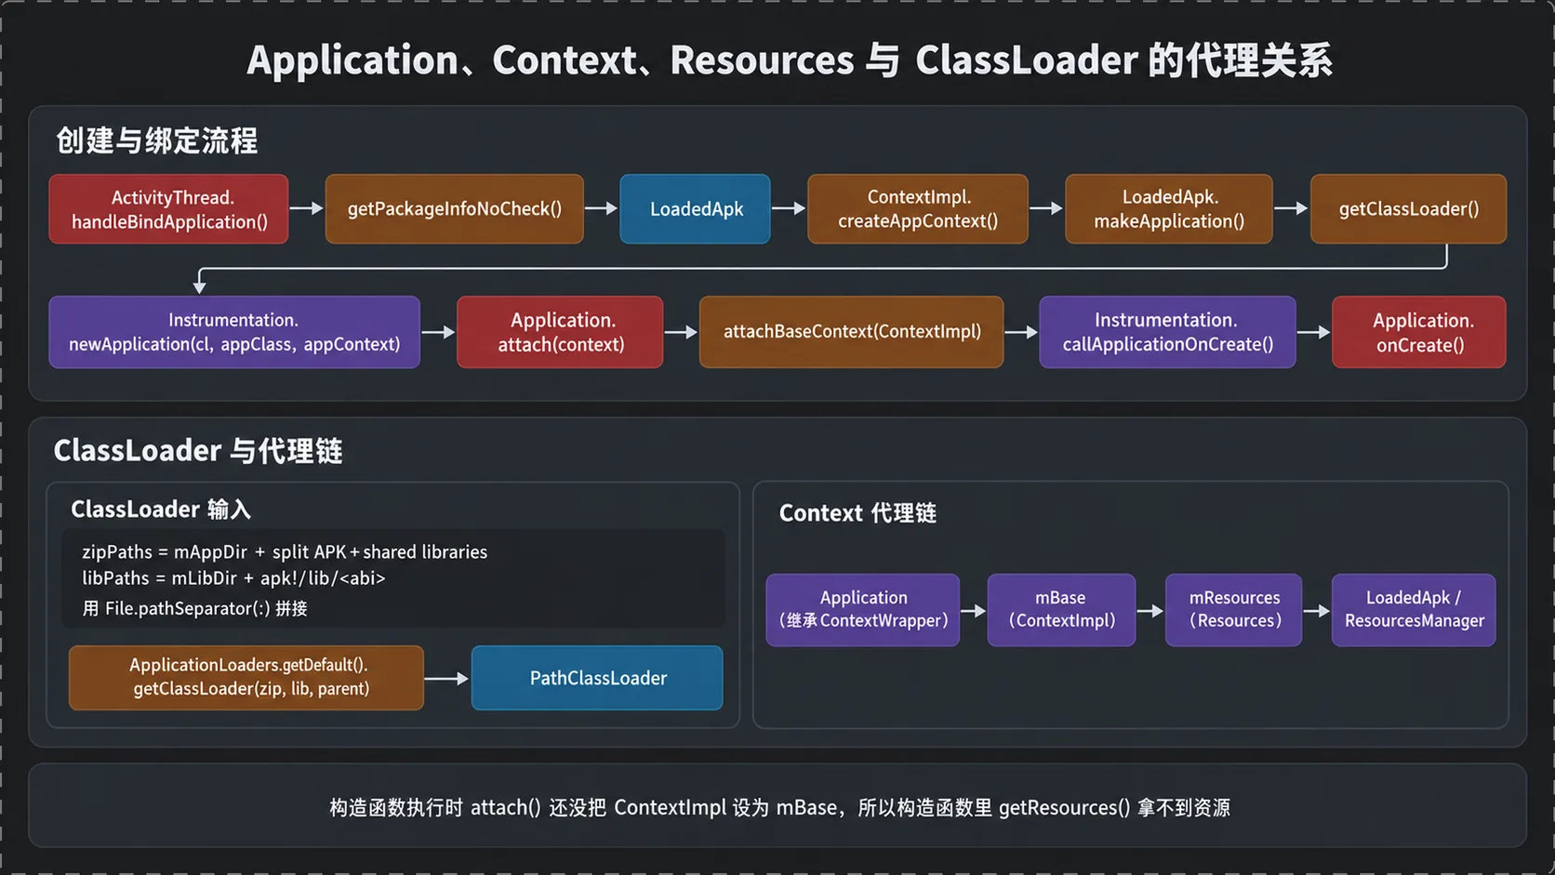The image size is (1555, 875).
Task: Select the ApplicationLoaders.getDefault().getClassLoader box
Action: click(x=246, y=678)
